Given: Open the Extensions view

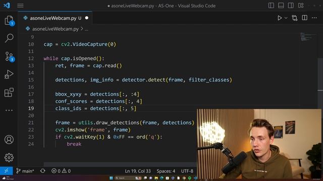Looking at the screenshot, I should click(9, 93).
